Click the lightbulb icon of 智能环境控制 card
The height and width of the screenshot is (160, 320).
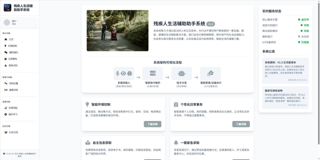(87, 104)
